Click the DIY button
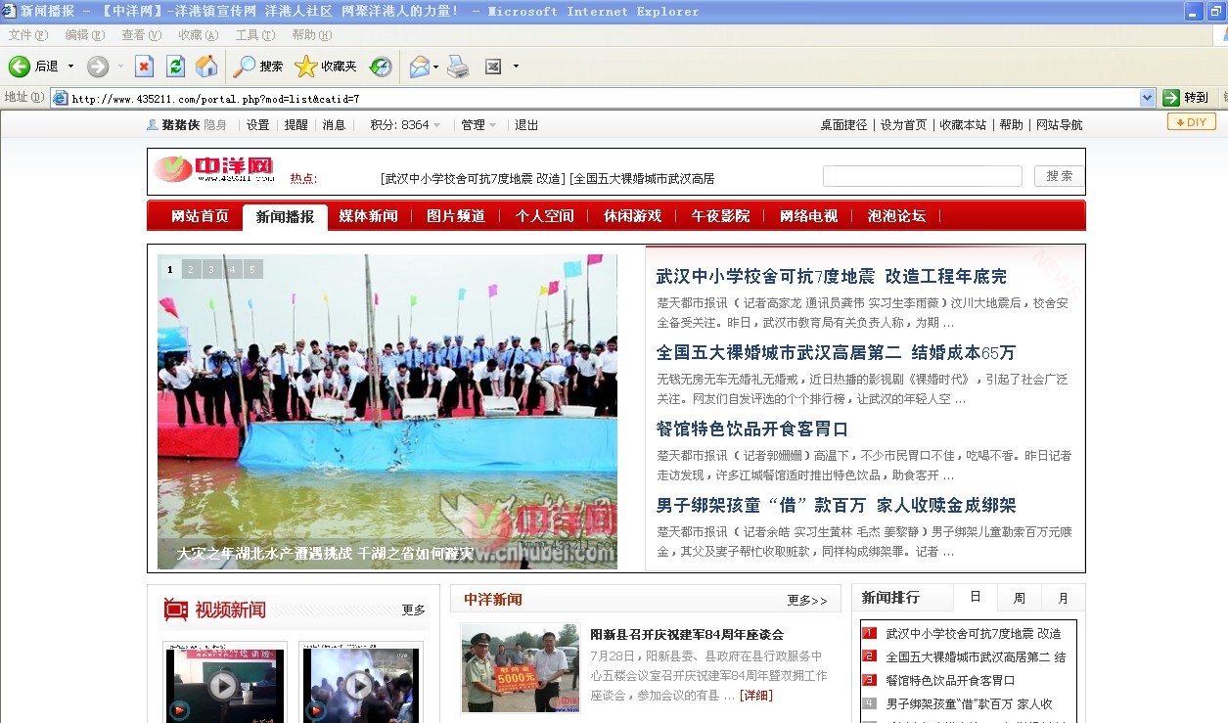The height and width of the screenshot is (723, 1228). point(1192,122)
